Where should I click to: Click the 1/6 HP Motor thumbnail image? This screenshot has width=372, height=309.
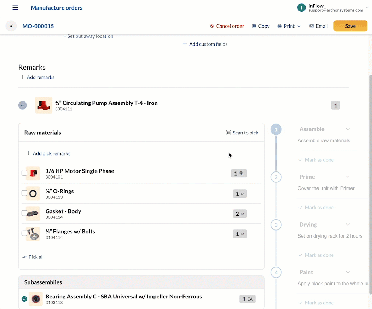[x=33, y=173]
